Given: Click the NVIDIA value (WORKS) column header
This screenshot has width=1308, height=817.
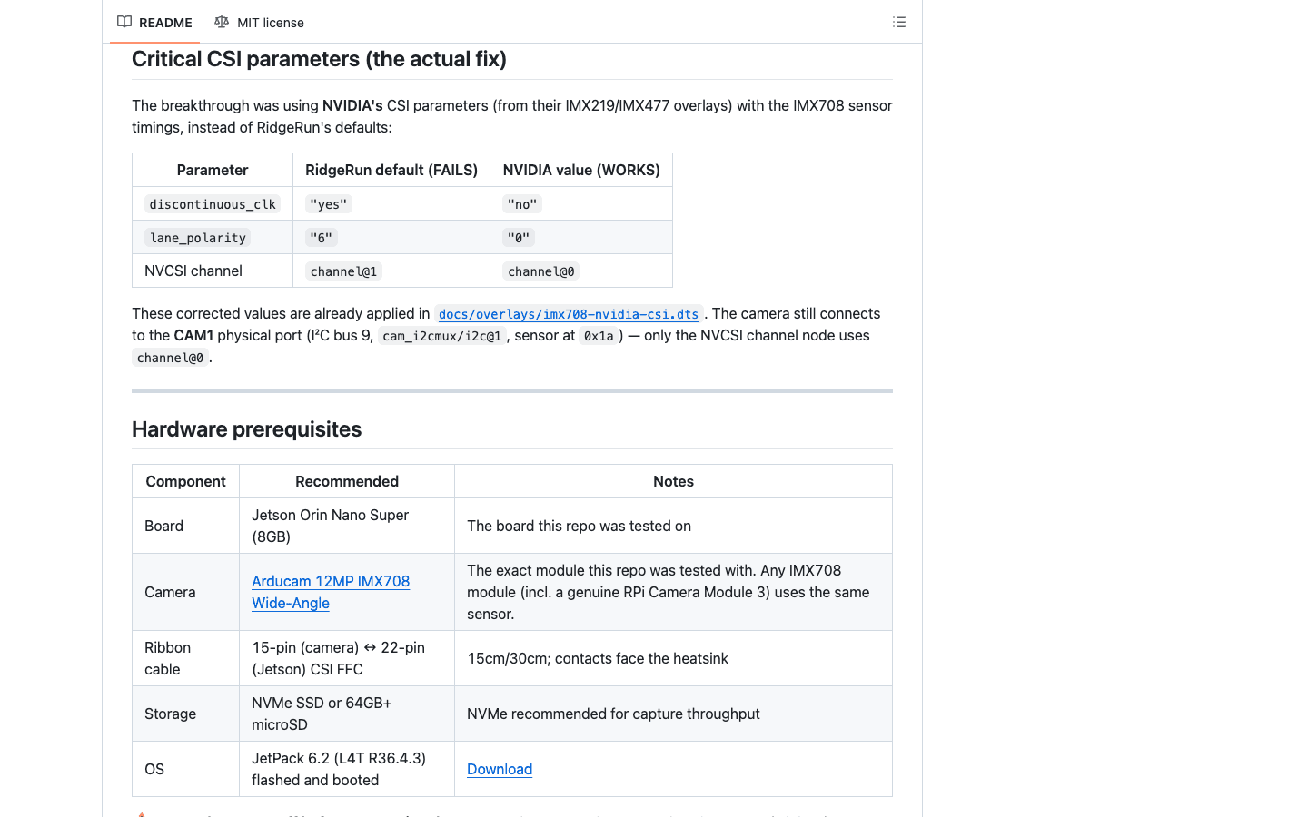Looking at the screenshot, I should (581, 170).
